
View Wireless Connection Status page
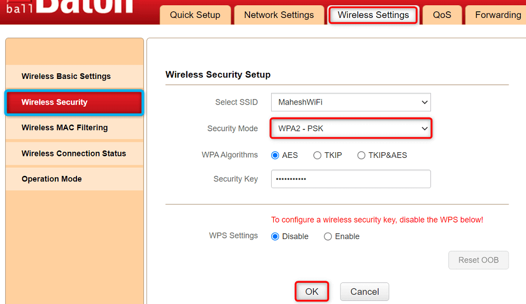pyautogui.click(x=73, y=153)
